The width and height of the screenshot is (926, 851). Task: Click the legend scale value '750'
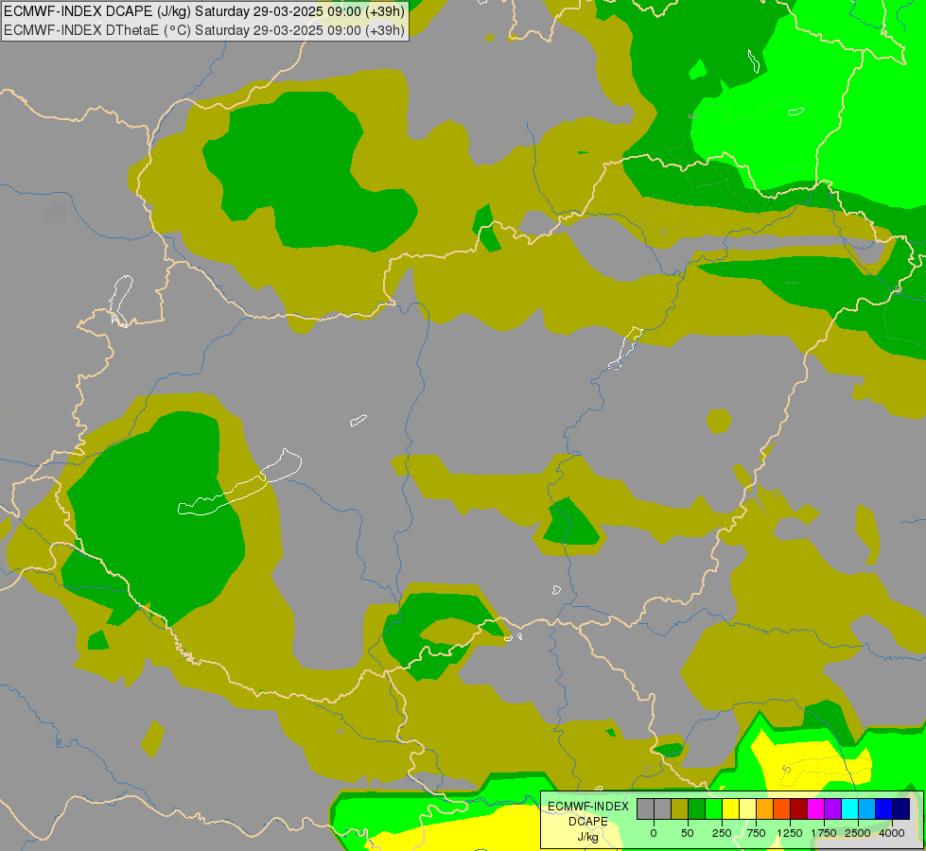[756, 833]
